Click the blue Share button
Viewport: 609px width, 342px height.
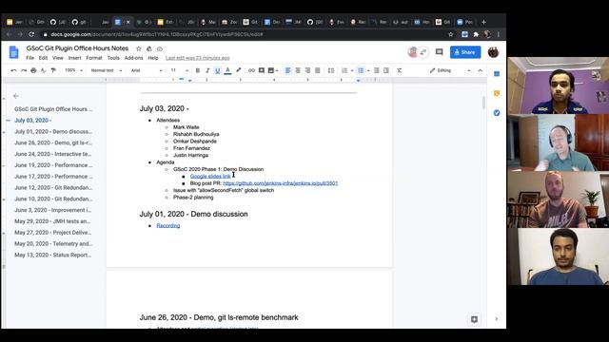[x=465, y=52]
